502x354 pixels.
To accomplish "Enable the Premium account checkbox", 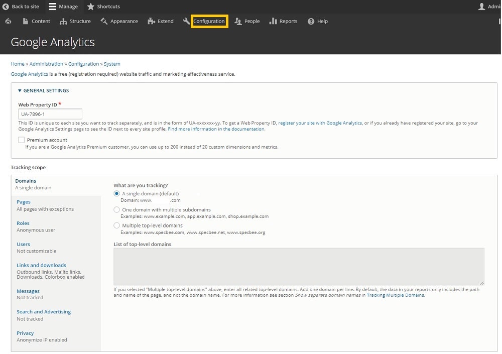I will point(21,140).
